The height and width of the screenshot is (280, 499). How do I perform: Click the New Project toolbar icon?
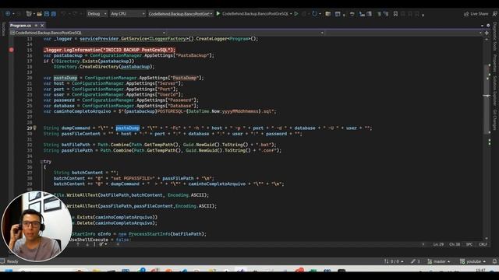[x=29, y=14]
